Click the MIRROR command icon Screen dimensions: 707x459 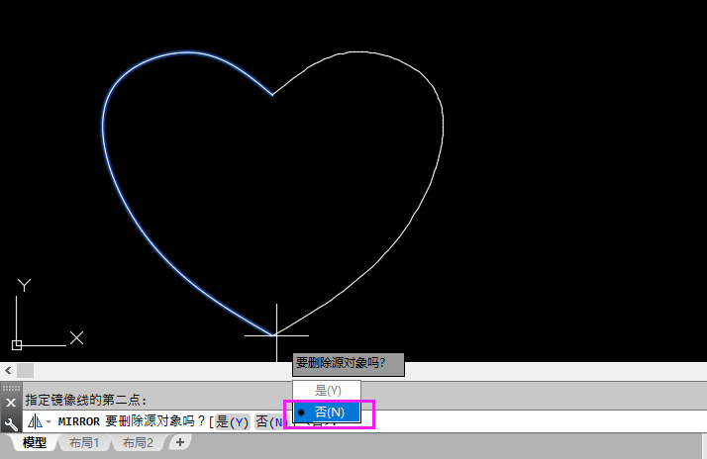[36, 421]
